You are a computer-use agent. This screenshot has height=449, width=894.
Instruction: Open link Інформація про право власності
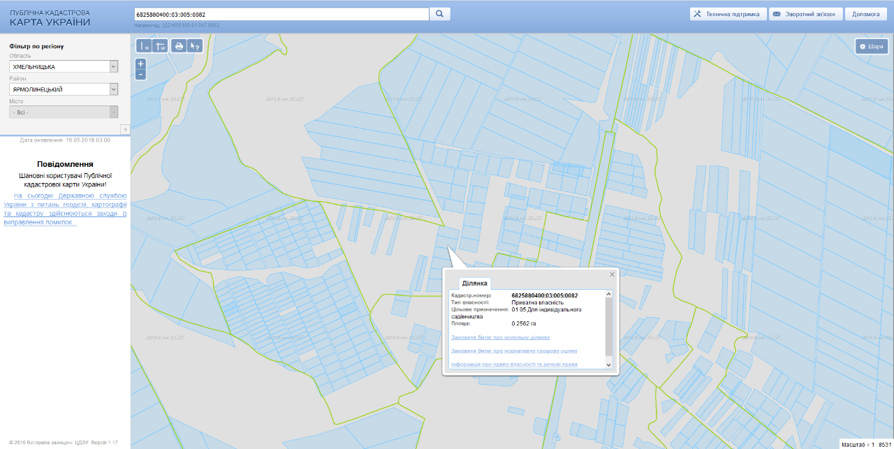pos(514,365)
